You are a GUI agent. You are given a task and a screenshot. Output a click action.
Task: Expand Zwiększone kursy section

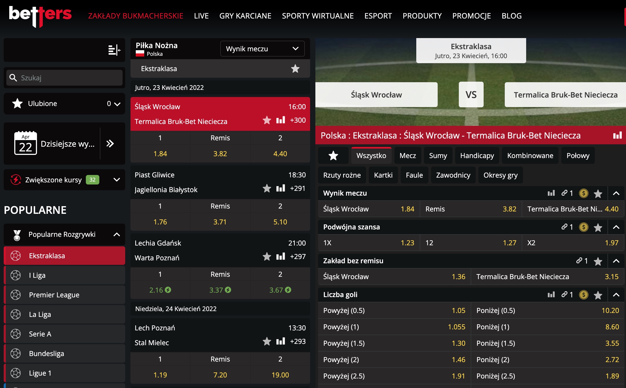(116, 180)
